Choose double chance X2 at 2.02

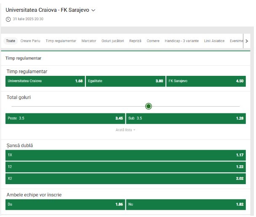(x=125, y=179)
